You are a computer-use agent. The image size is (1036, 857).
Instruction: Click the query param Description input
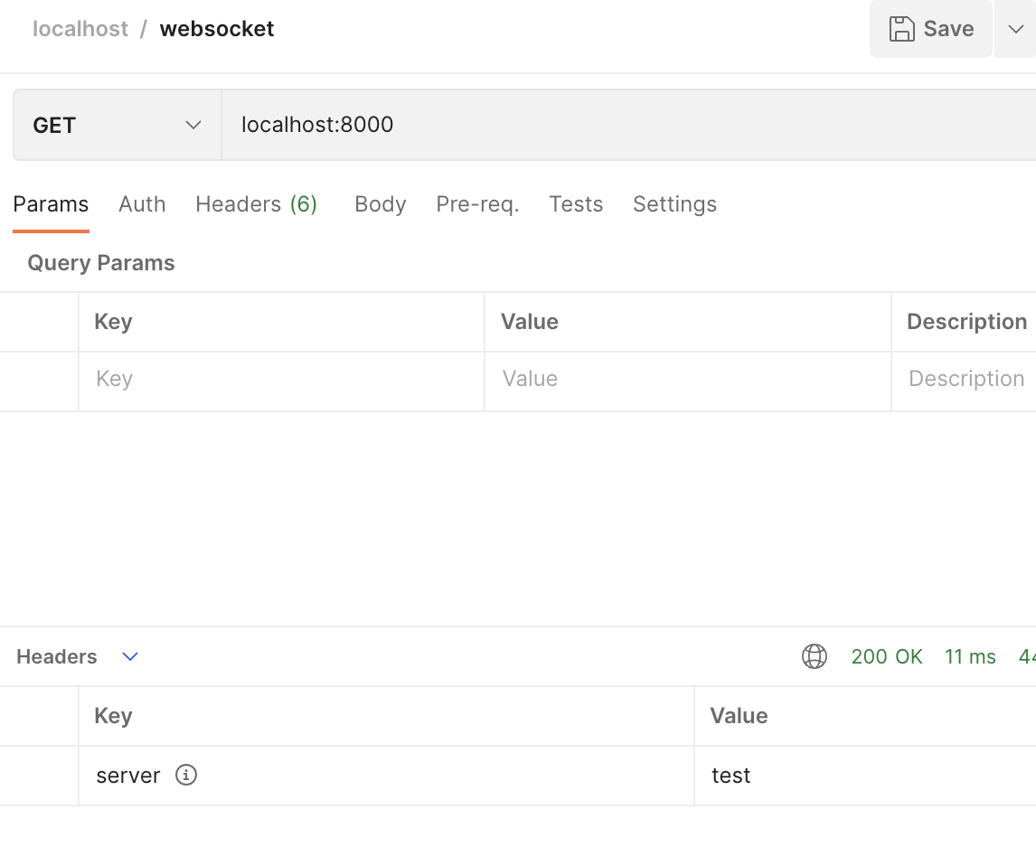click(965, 379)
